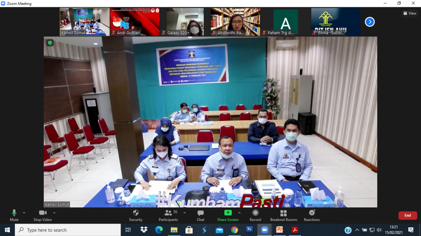Open Google Chrome from the taskbar

pyautogui.click(x=234, y=230)
